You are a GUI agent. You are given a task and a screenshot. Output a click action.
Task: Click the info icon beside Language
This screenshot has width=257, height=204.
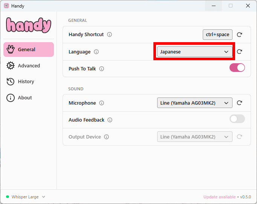[x=96, y=52]
